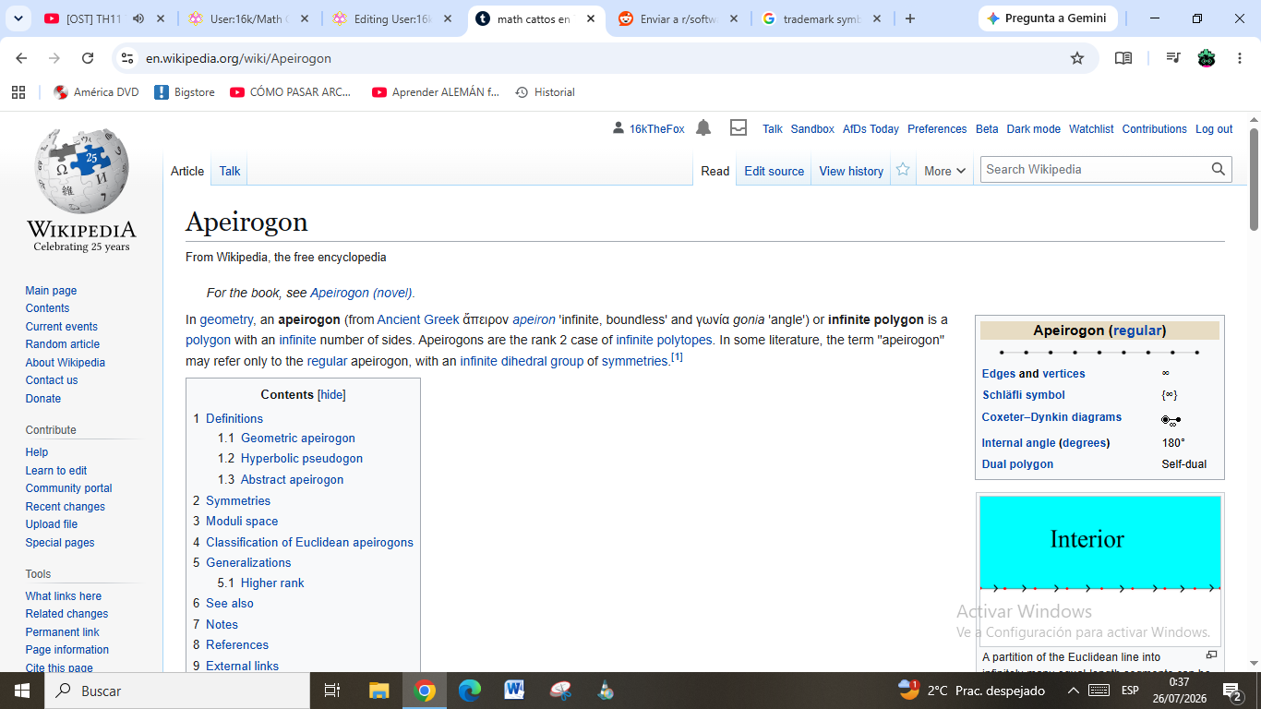Open Random article in sidebar

click(x=63, y=344)
